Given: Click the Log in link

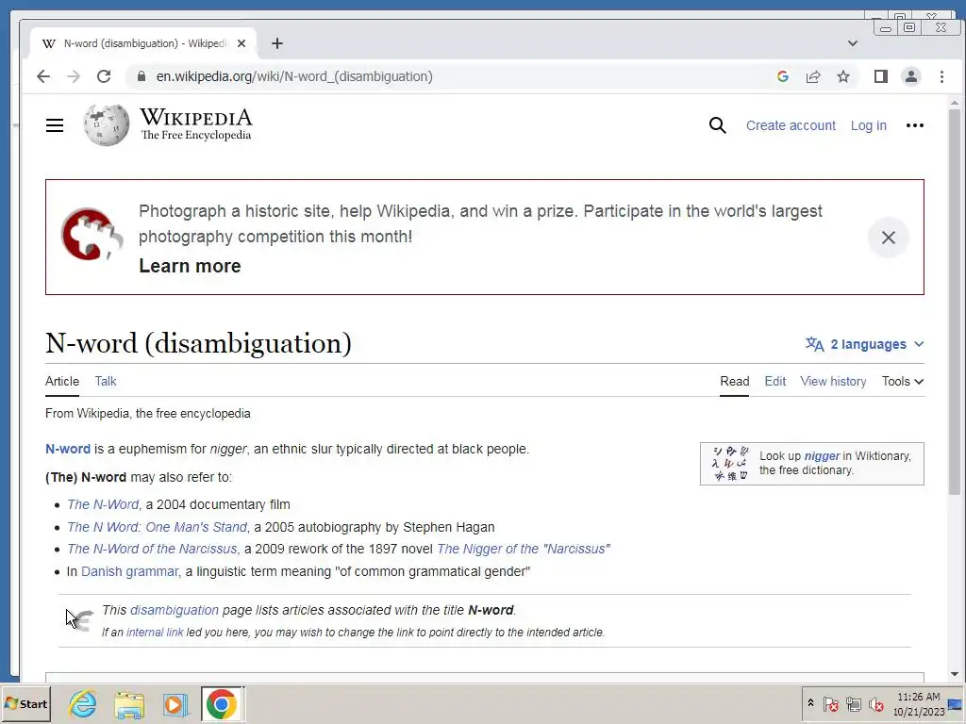Looking at the screenshot, I should (868, 125).
